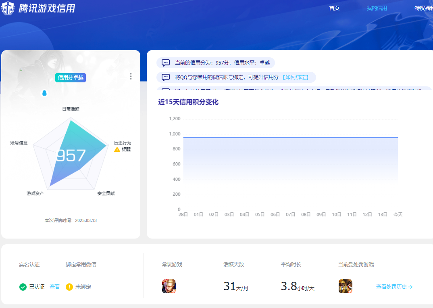The height and width of the screenshot is (308, 433).
Task: Click the 信用分卓越 badge
Action: (71, 78)
